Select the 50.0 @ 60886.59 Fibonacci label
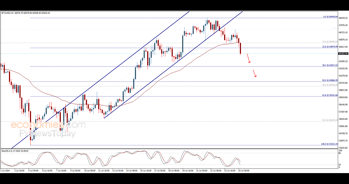 [x=330, y=80]
